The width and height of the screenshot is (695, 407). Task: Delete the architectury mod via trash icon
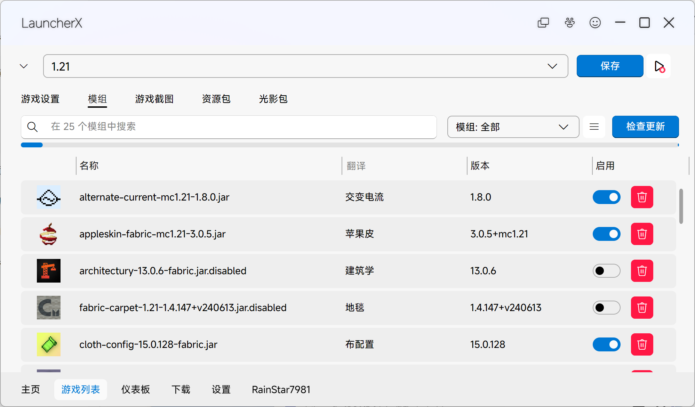(642, 271)
